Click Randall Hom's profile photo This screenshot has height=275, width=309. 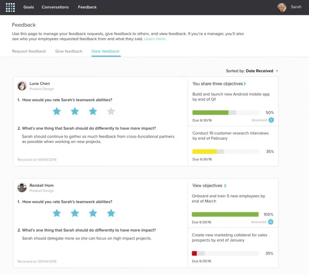coord(22,188)
